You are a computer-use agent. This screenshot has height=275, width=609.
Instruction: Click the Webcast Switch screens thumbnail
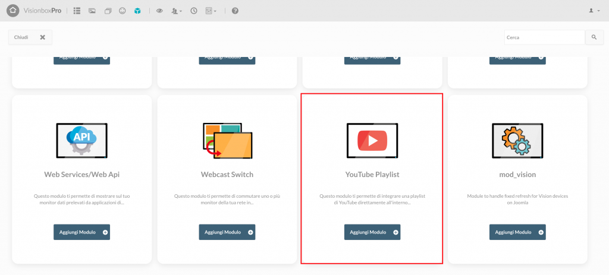(227, 140)
